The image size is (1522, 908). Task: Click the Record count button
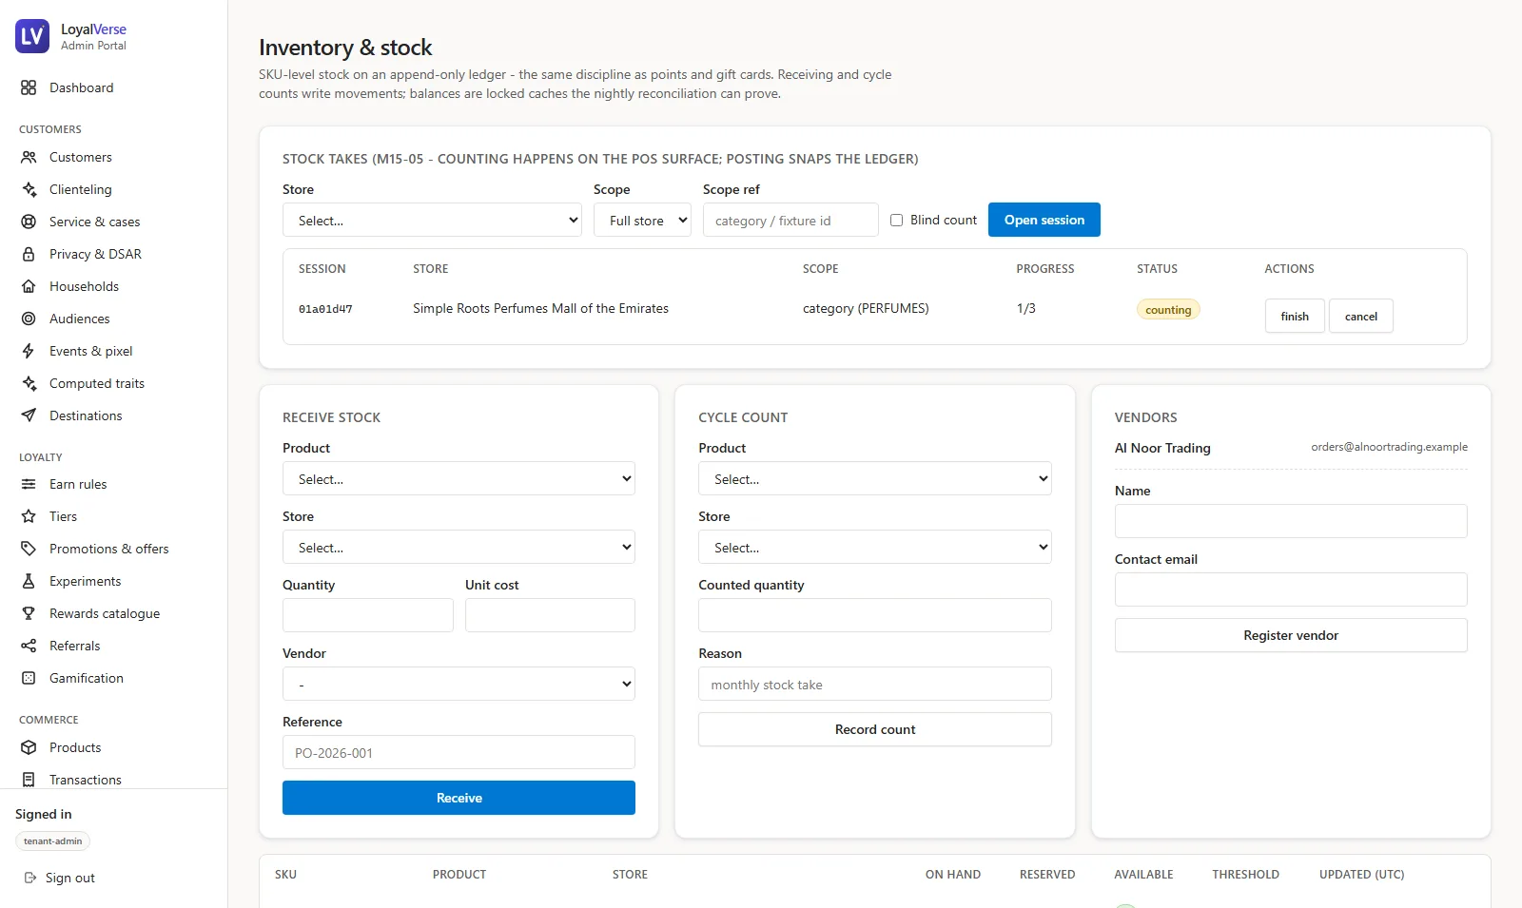pos(875,729)
